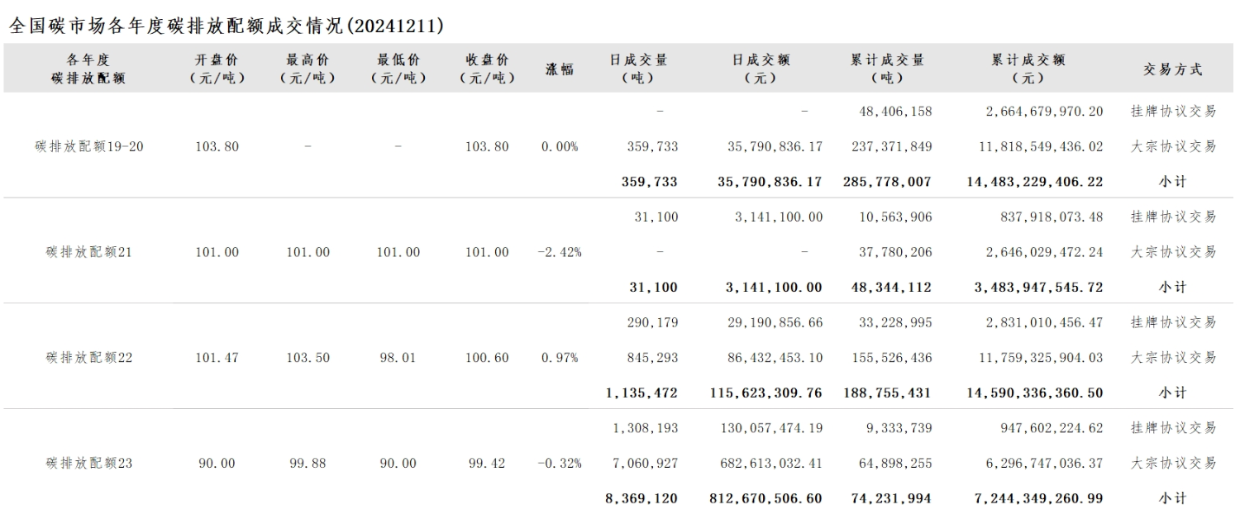Screen dimensions: 1240x519
Task: Click the 各年度碳排放配额 header cell
Action: click(x=88, y=69)
